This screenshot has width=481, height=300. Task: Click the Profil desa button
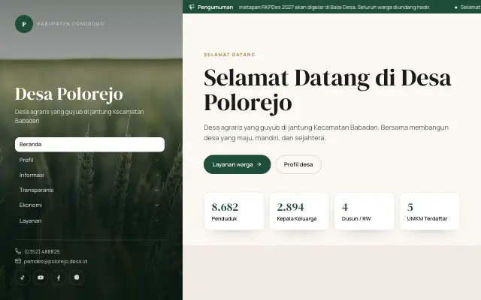pyautogui.click(x=298, y=164)
